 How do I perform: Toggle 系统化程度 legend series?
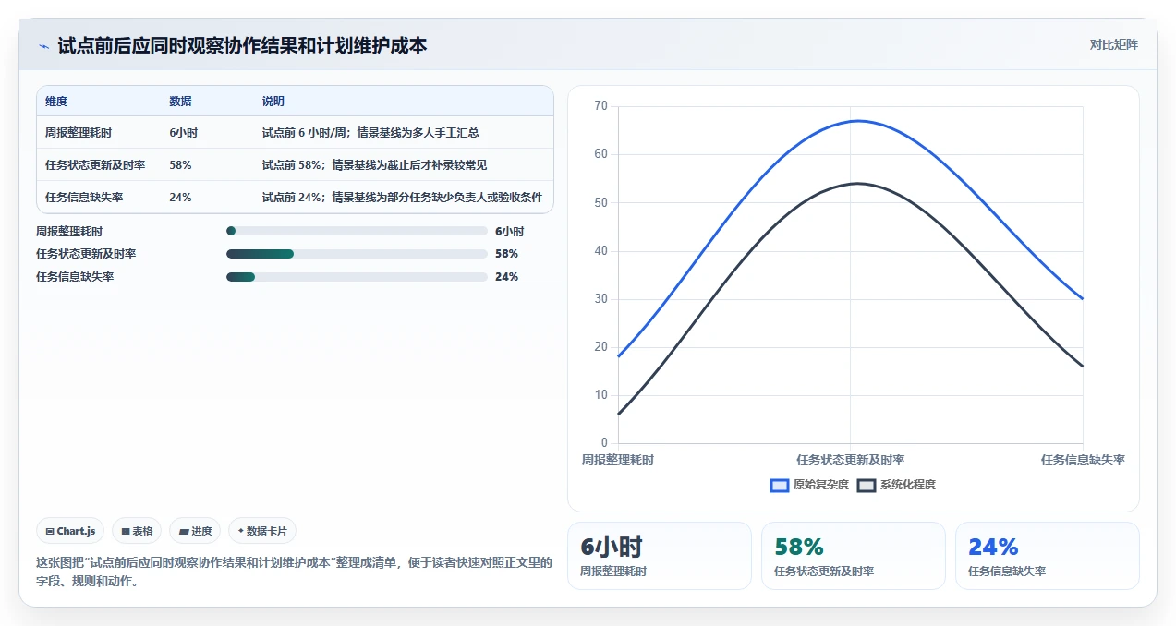[896, 485]
